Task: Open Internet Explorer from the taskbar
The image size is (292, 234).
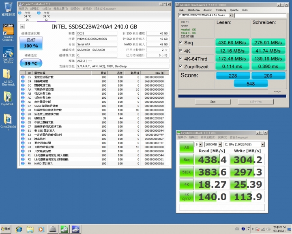Action: 19,229
